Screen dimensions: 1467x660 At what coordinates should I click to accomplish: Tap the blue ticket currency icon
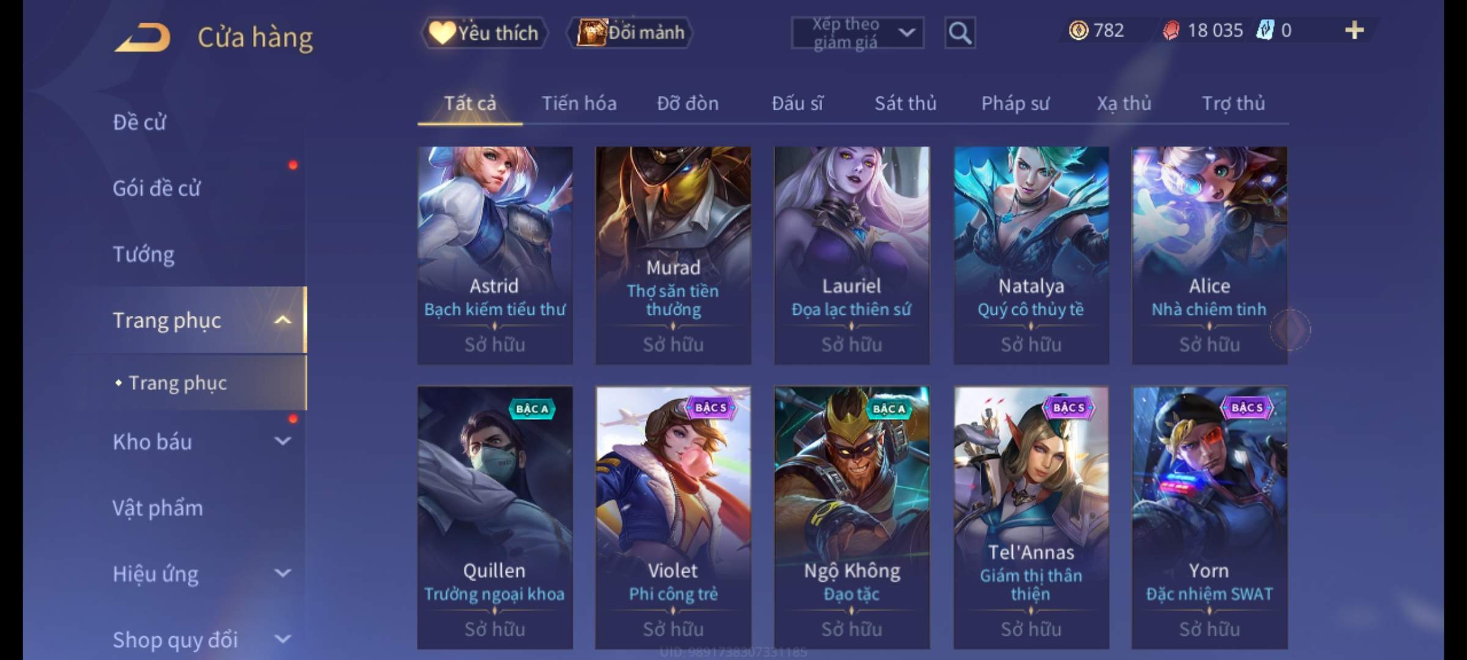1265,31
